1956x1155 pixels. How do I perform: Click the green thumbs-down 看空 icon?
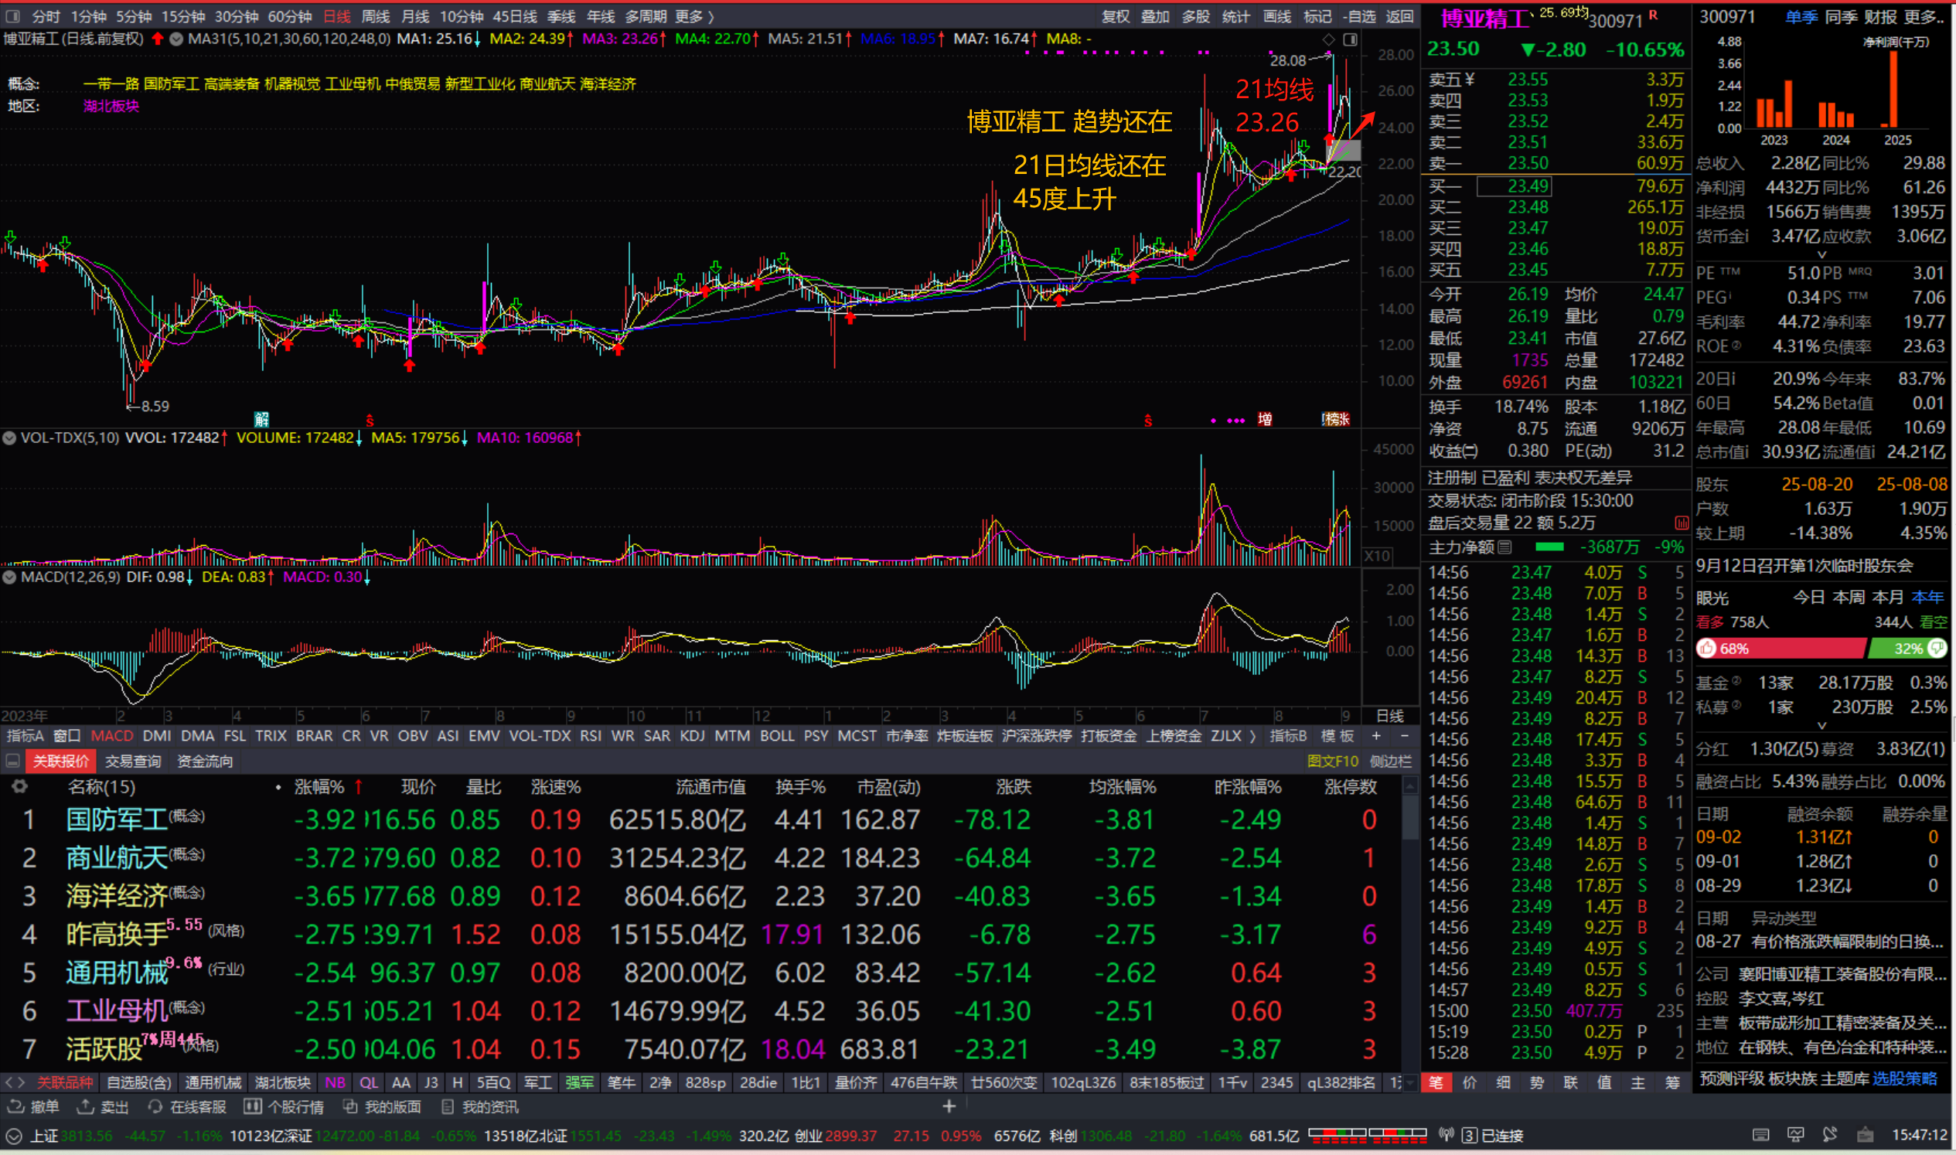pos(1937,649)
